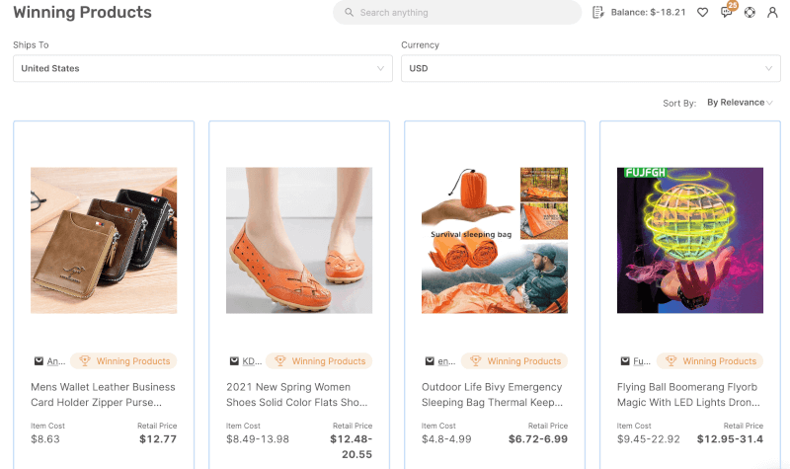Image resolution: width=790 pixels, height=469 pixels.
Task: Click the search magnifier icon
Action: click(x=349, y=12)
